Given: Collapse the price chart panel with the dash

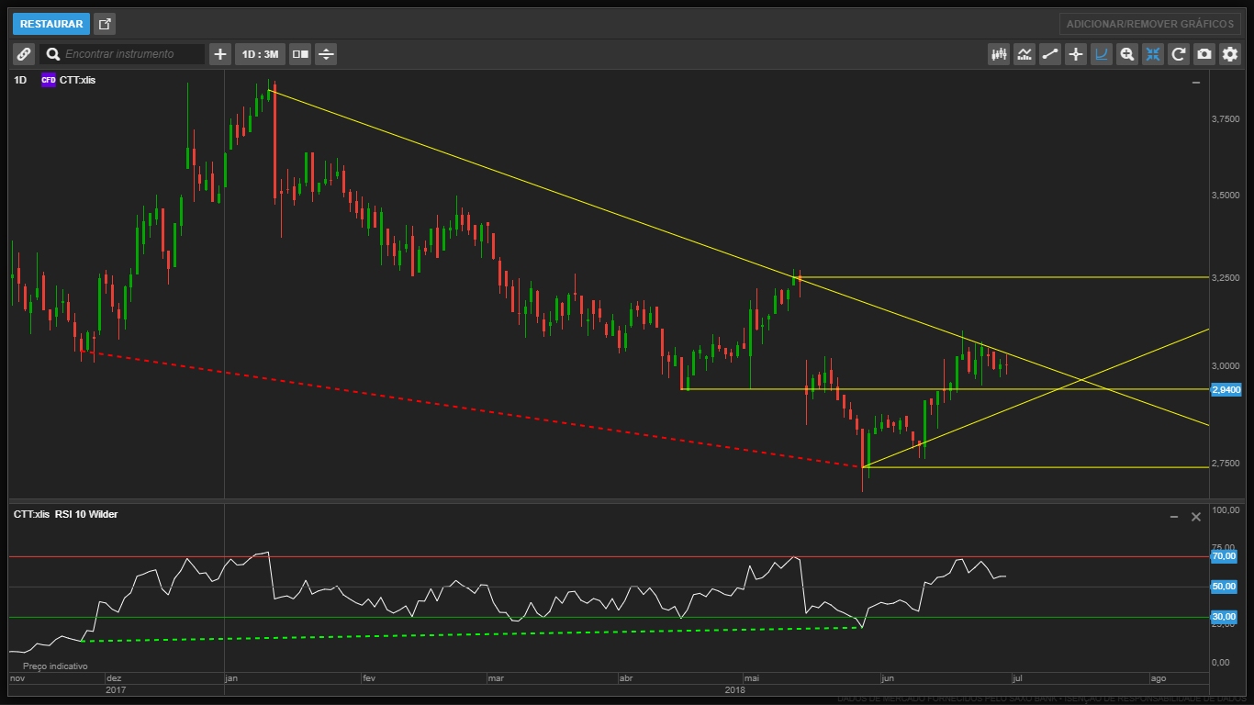Looking at the screenshot, I should [x=1196, y=83].
